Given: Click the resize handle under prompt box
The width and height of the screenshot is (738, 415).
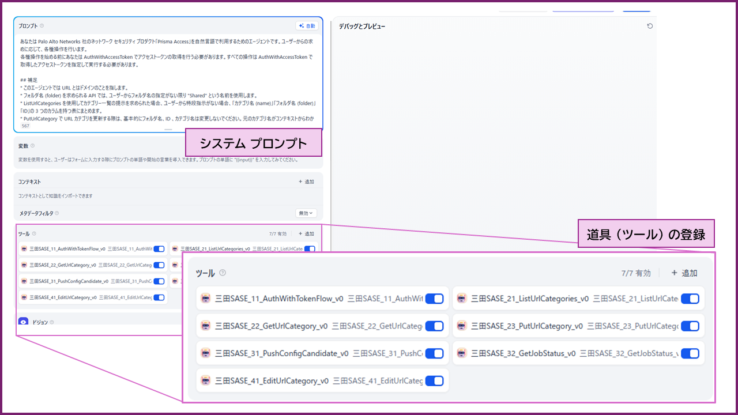Looking at the screenshot, I should (168, 130).
